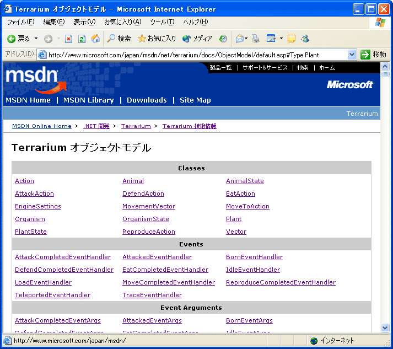Screen dimensions: 393x349
Task: Click the Discuss yellow note icon
Action: pyautogui.click(x=291, y=39)
